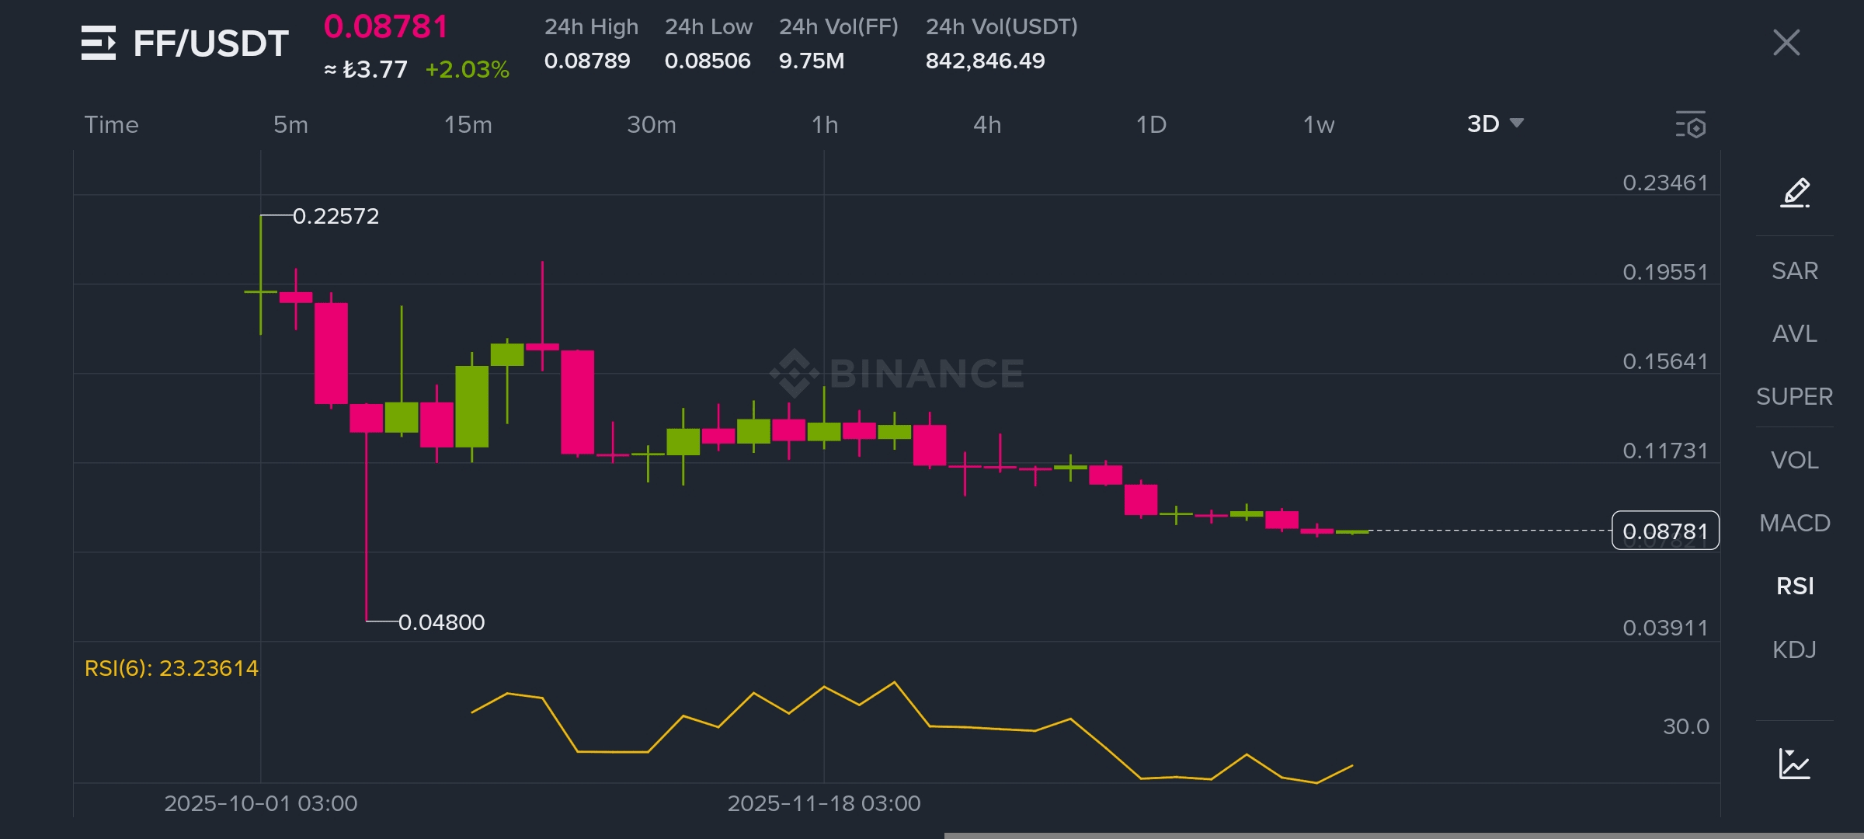Screen dimensions: 1864x839
Task: Switch sub-chart to KDJ
Action: (1795, 649)
